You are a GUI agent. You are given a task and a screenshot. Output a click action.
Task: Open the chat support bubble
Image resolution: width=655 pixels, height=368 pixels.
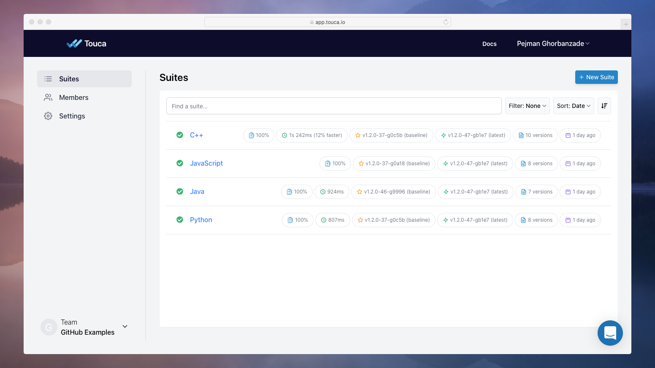pos(610,333)
